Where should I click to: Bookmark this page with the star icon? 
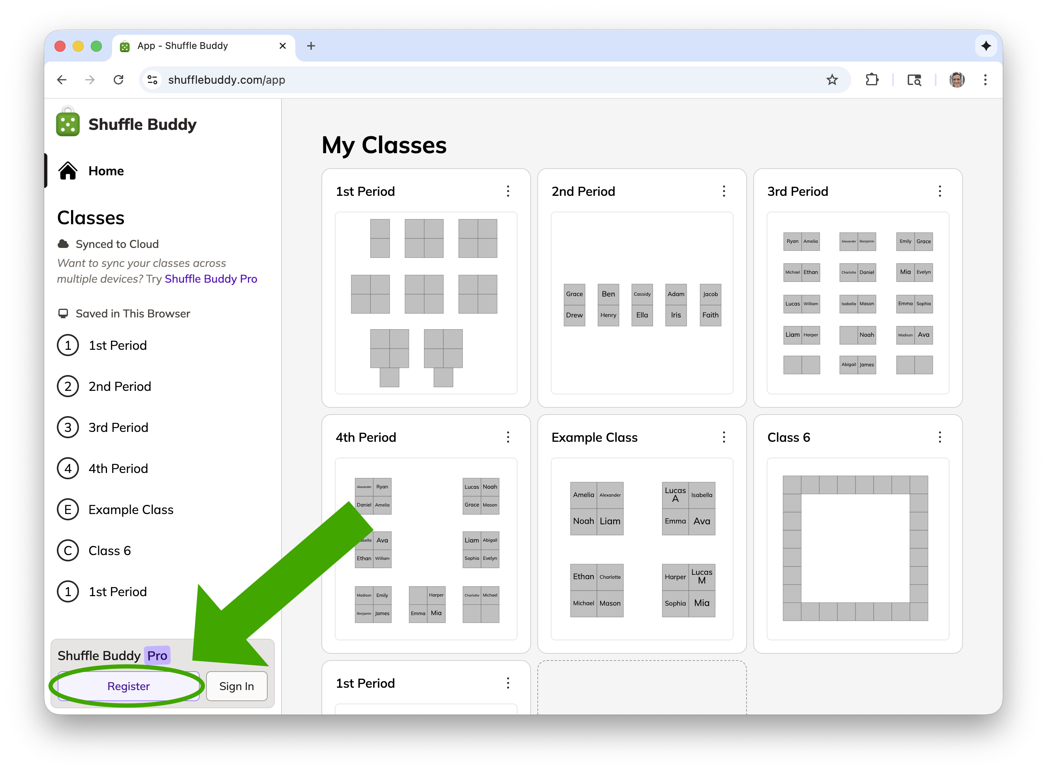(832, 80)
